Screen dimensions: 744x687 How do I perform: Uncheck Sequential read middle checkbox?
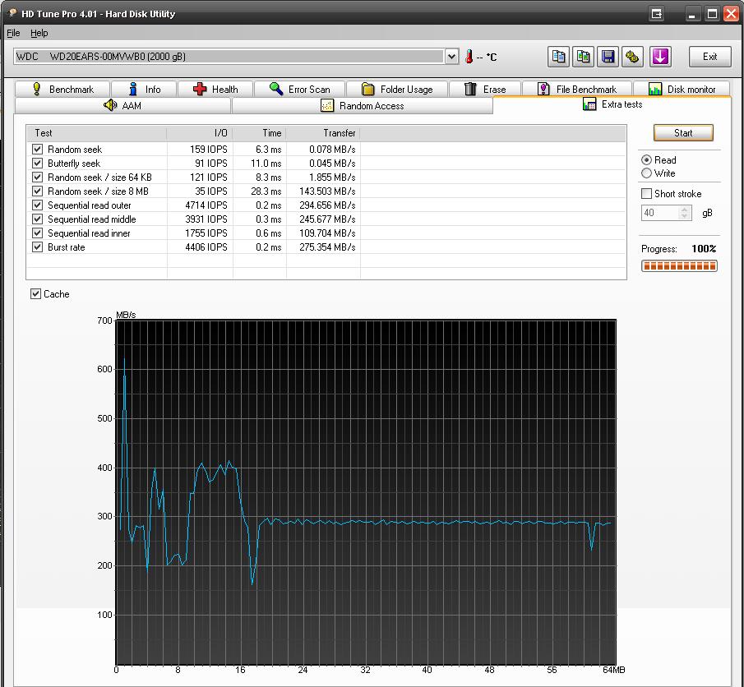(x=37, y=219)
